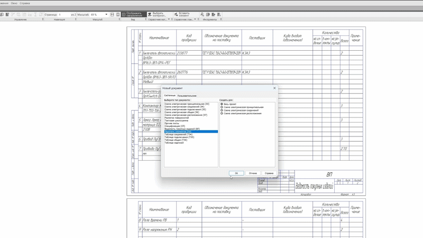Select Ведомость покупных изделий (ВП) type
This screenshot has height=238, width=423.
coord(182,129)
